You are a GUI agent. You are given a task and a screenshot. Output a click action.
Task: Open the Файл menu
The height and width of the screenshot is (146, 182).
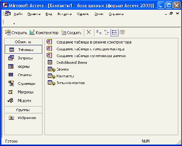tap(18, 14)
